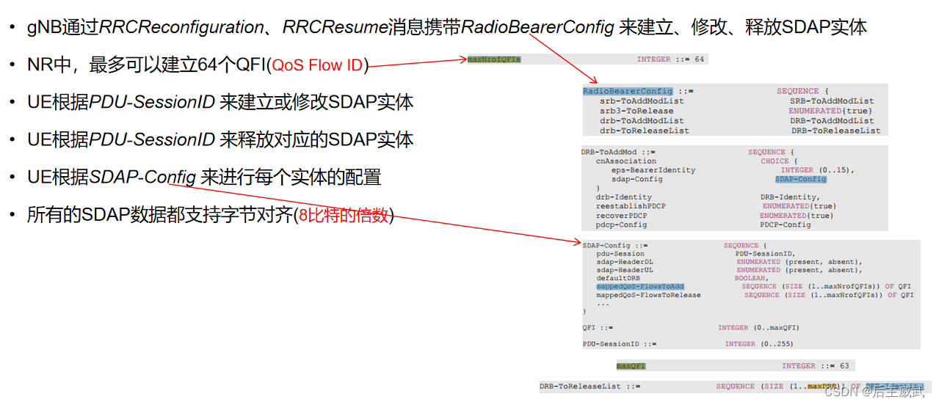Screen dimensions: 936x405
Task: Click the value "INTEGER (0..255)"
Action: point(759,343)
